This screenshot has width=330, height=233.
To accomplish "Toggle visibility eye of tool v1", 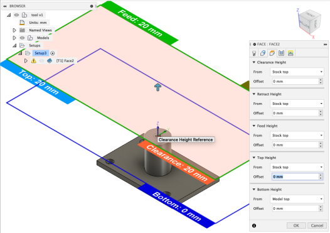I will click(16, 15).
